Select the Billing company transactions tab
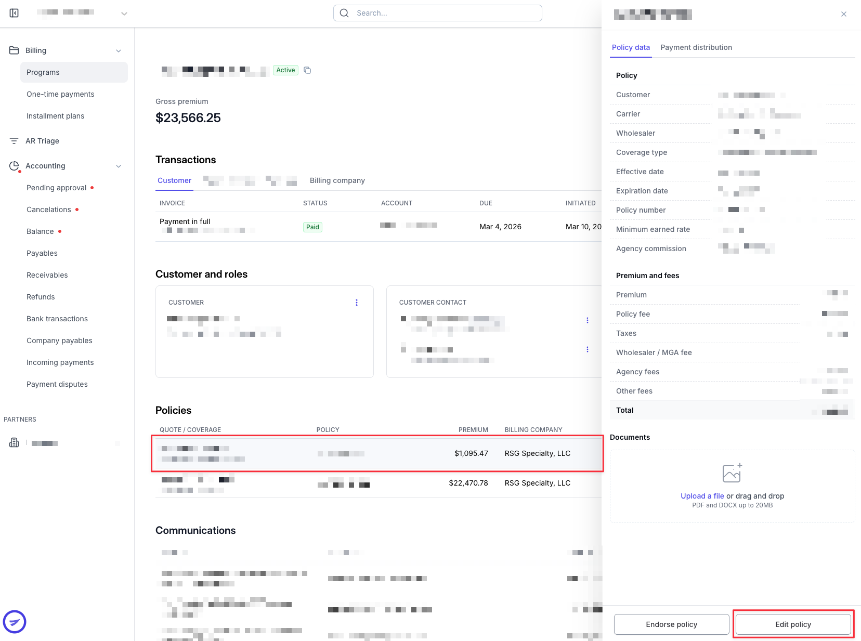This screenshot has width=861, height=641. click(x=337, y=180)
